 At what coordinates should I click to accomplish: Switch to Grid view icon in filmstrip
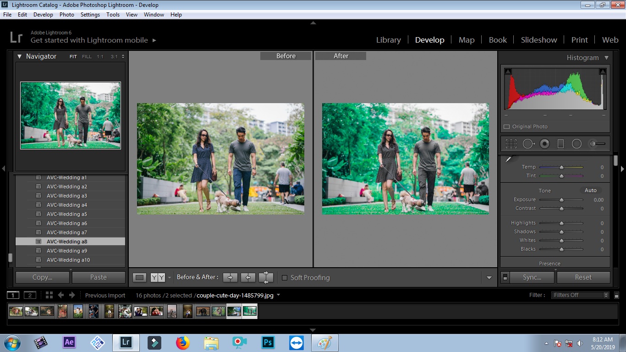(x=49, y=295)
